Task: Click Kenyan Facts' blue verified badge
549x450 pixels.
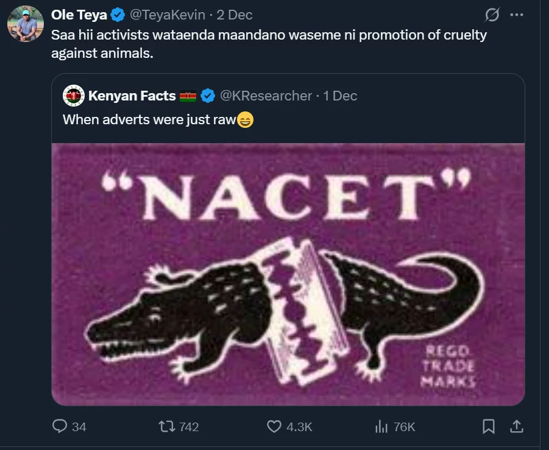Action: (x=207, y=96)
